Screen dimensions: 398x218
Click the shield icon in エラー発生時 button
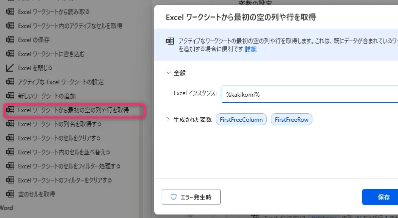174,197
